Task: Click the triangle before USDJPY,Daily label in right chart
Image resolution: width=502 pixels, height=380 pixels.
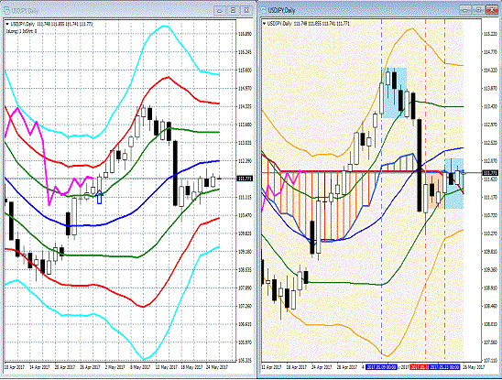Action: pos(264,24)
